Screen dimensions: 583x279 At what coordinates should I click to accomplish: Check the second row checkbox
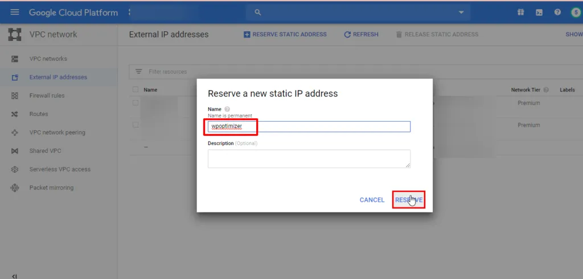click(136, 124)
